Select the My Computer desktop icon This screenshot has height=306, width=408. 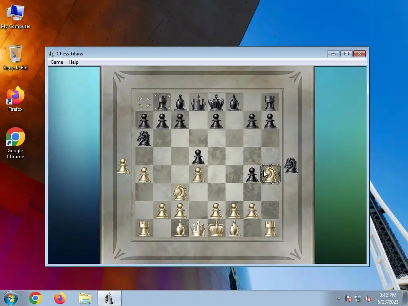16,17
